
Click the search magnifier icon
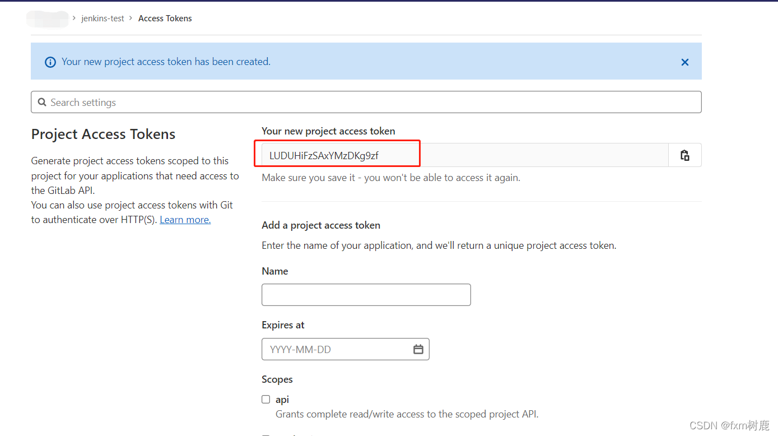(x=42, y=103)
